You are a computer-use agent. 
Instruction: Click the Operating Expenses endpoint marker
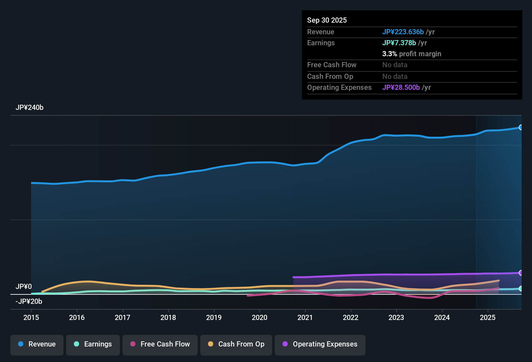pos(521,273)
